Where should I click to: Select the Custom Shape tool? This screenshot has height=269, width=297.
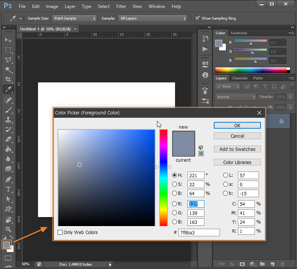pos(8,209)
